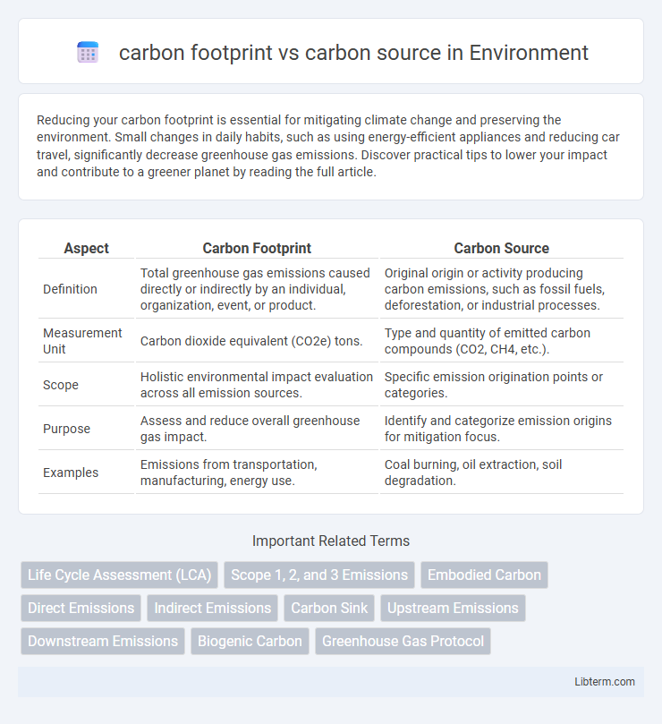Click the 'Total greenhouse gas emissions caused' definition cell

click(257, 289)
